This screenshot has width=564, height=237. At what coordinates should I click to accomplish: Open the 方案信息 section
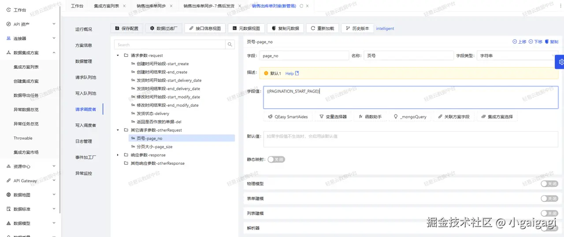tap(84, 45)
